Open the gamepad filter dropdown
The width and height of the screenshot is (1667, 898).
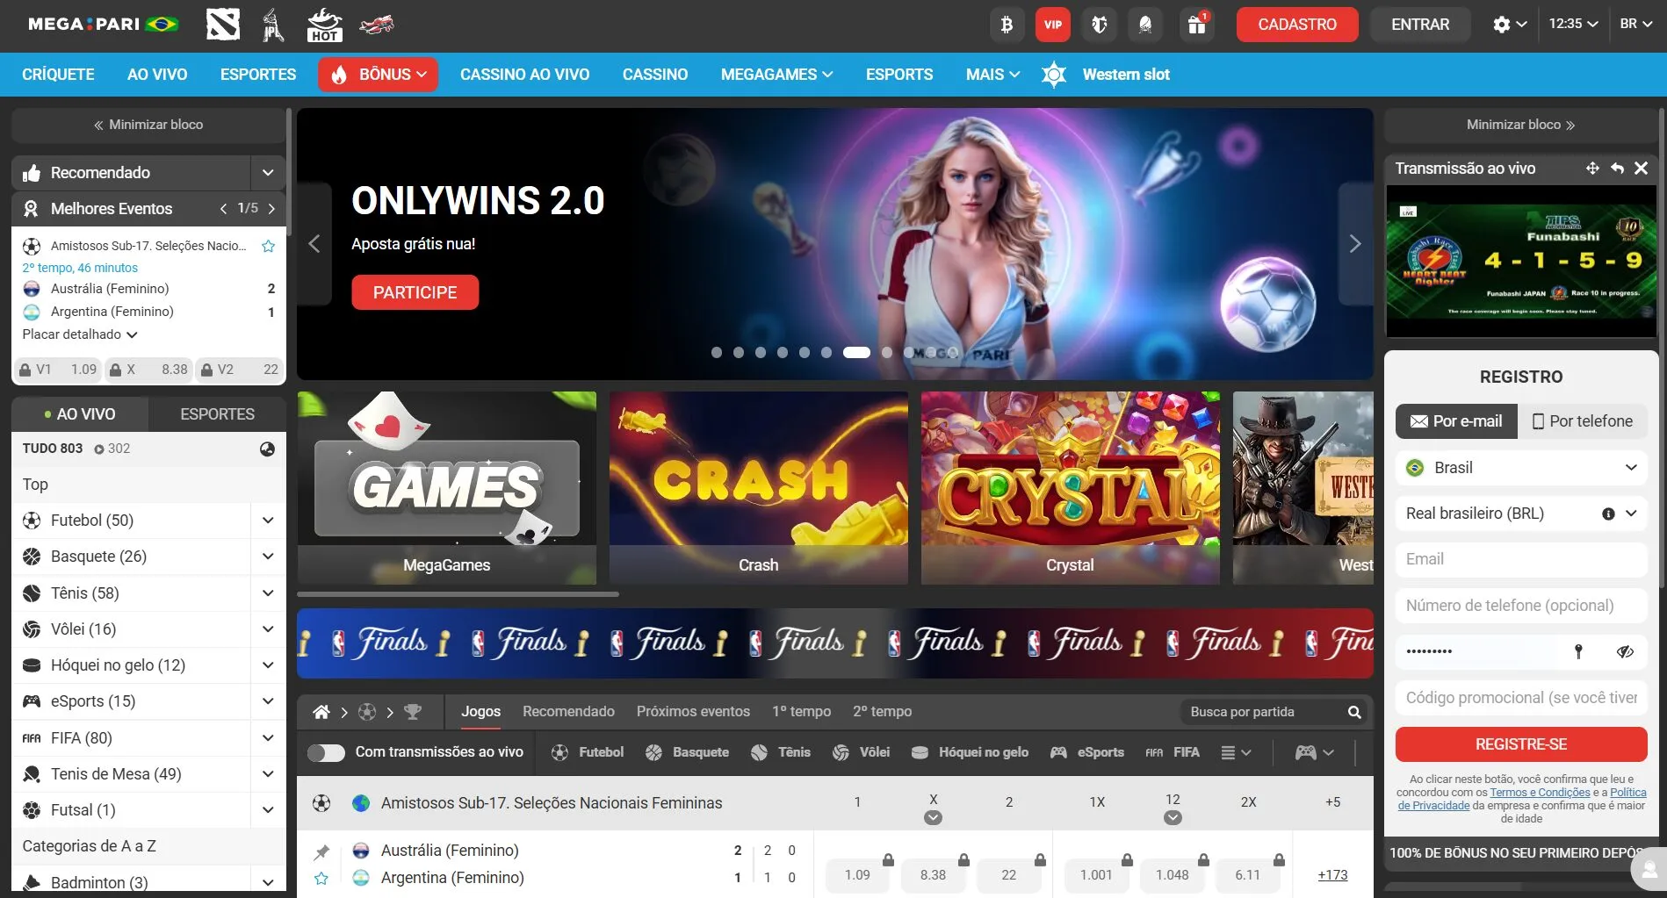click(x=1314, y=753)
